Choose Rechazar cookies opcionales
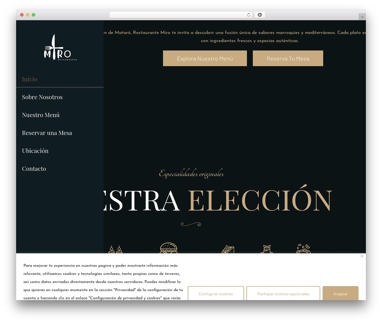 pos(283,294)
